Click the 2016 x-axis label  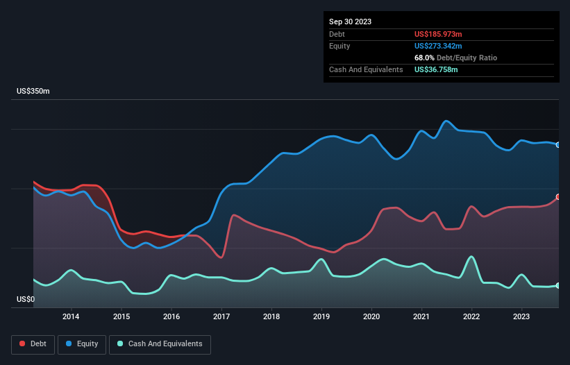[171, 316]
